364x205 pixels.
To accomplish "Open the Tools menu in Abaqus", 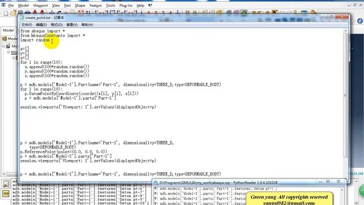I will (x=110, y=5).
